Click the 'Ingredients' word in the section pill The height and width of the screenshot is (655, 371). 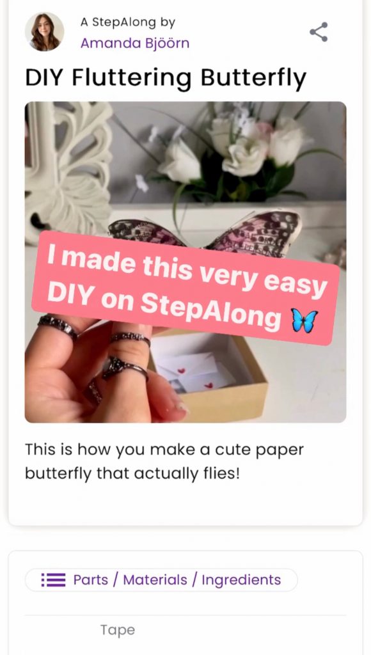(x=241, y=580)
